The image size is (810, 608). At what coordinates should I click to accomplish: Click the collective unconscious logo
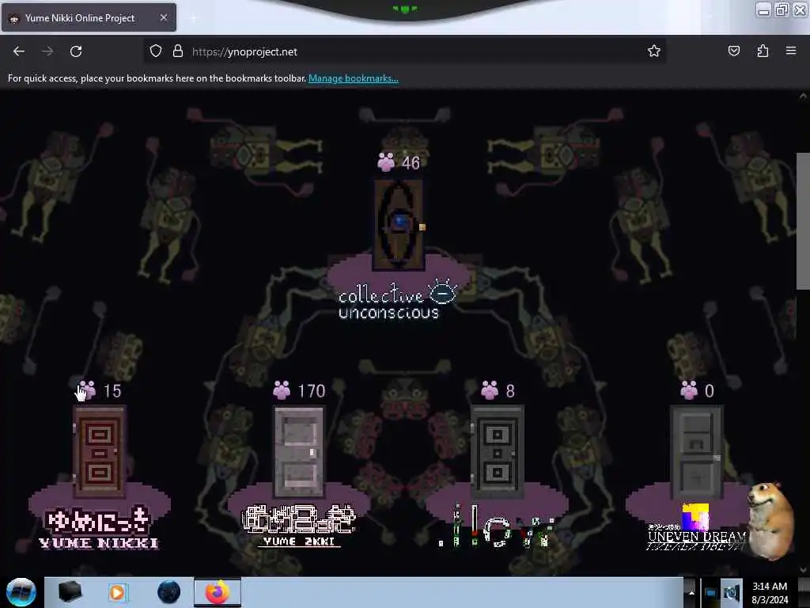pyautogui.click(x=397, y=300)
